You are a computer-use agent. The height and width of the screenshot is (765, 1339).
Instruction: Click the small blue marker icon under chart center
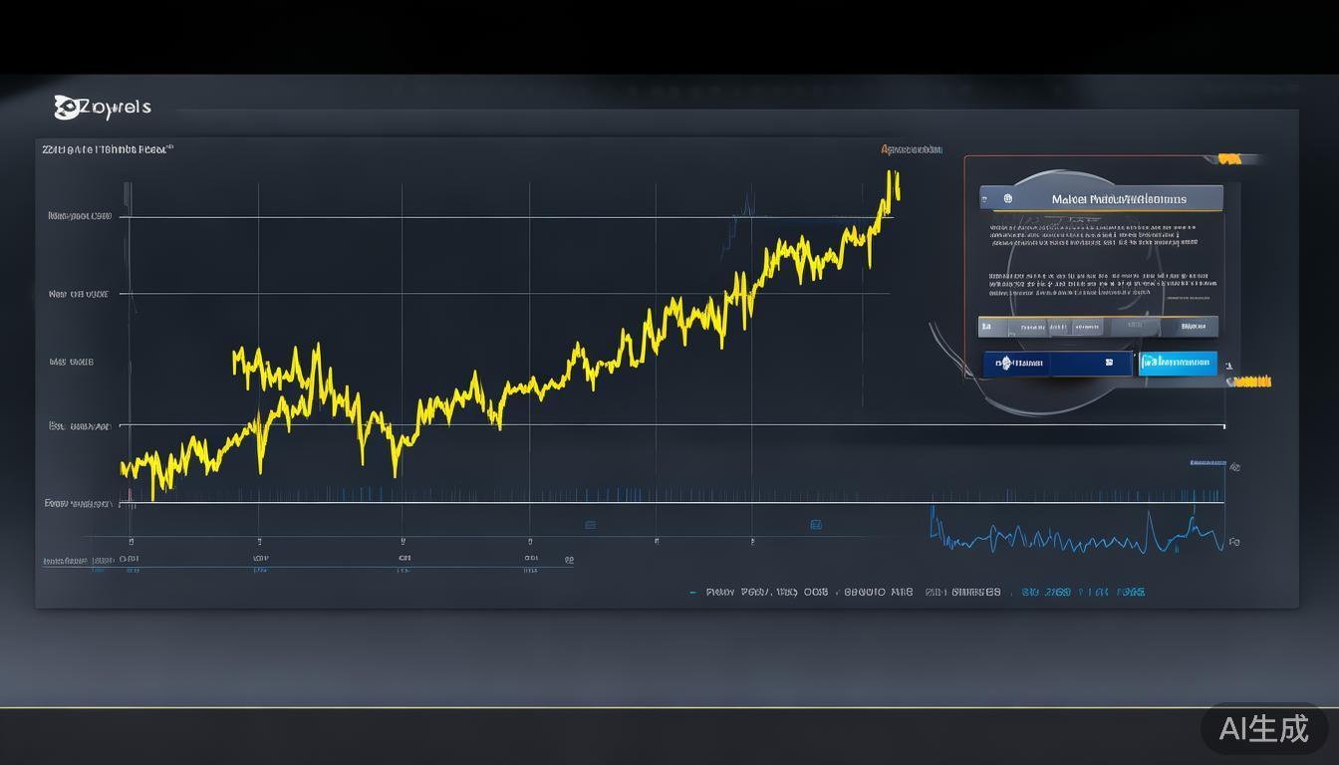pos(590,524)
